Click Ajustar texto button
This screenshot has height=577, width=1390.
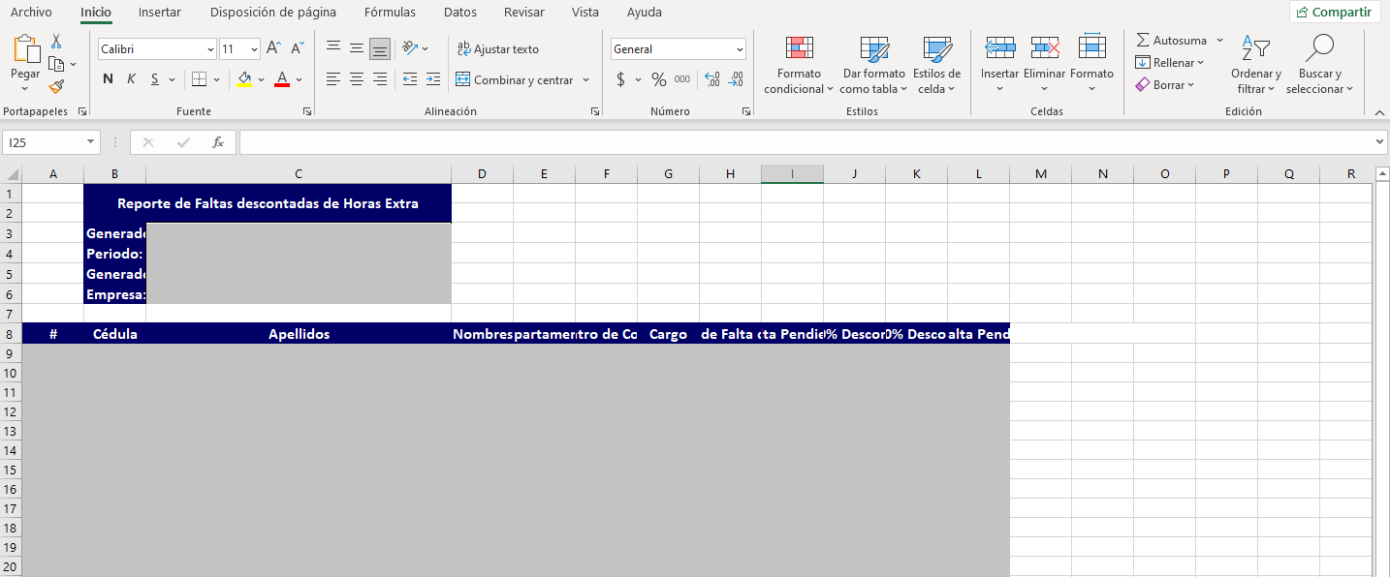497,49
